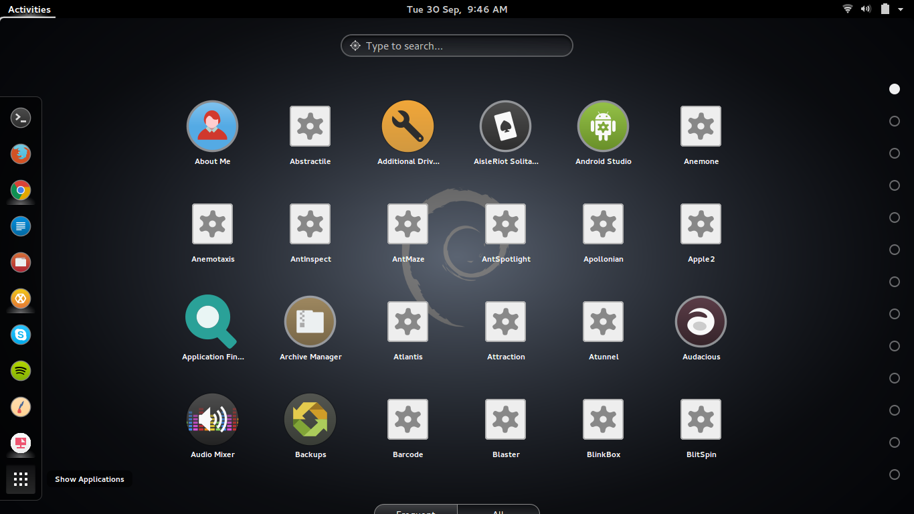Switch to the Frequent tab
Image resolution: width=914 pixels, height=514 pixels.
[x=416, y=510]
